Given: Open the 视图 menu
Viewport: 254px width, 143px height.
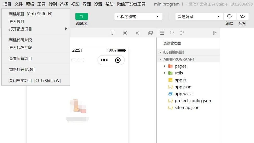Looking at the screenshot, I should [75, 4].
